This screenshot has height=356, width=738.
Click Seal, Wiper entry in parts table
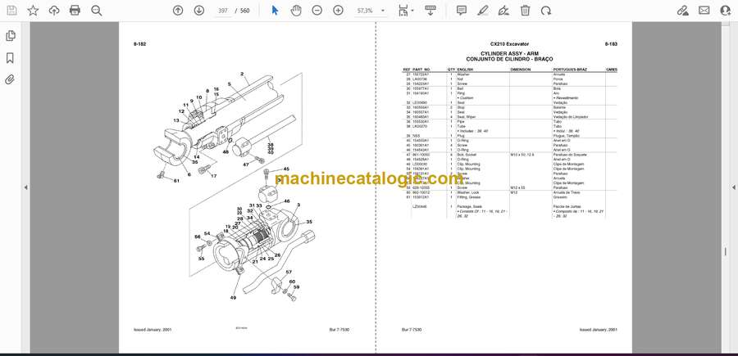point(466,117)
